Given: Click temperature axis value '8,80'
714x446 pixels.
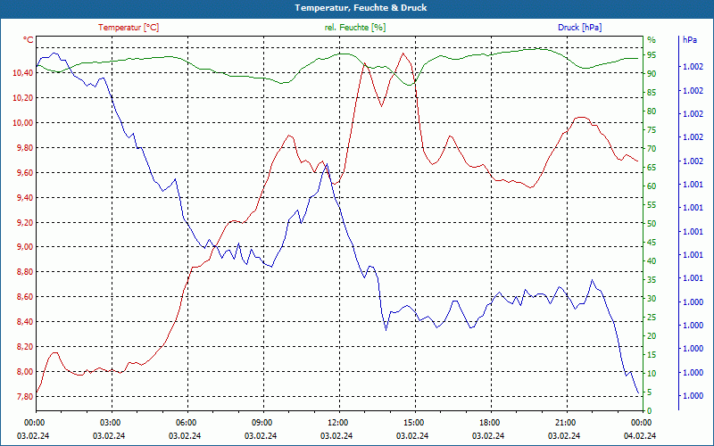Looking at the screenshot, I should [x=25, y=272].
